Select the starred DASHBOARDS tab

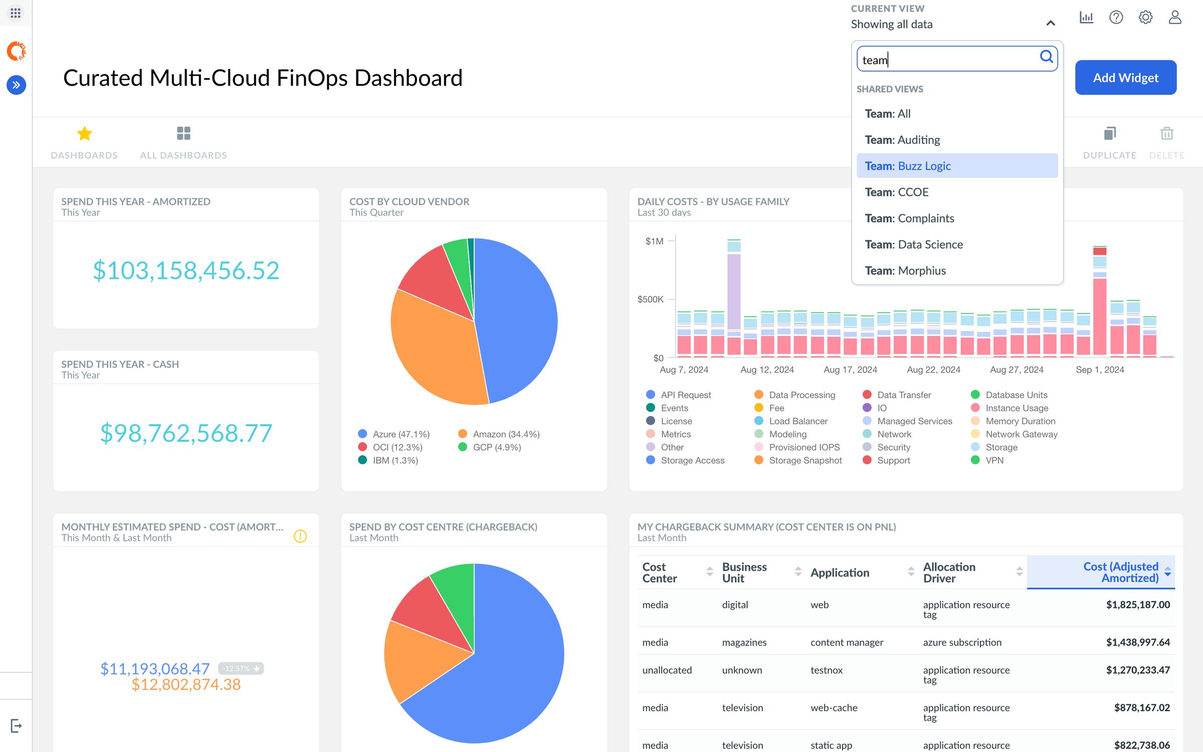coord(84,142)
